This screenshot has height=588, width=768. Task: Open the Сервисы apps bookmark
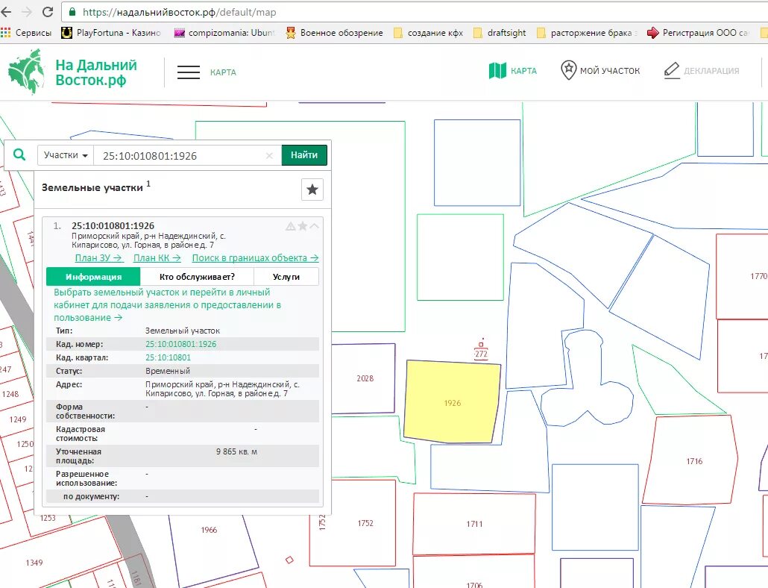coord(26,33)
